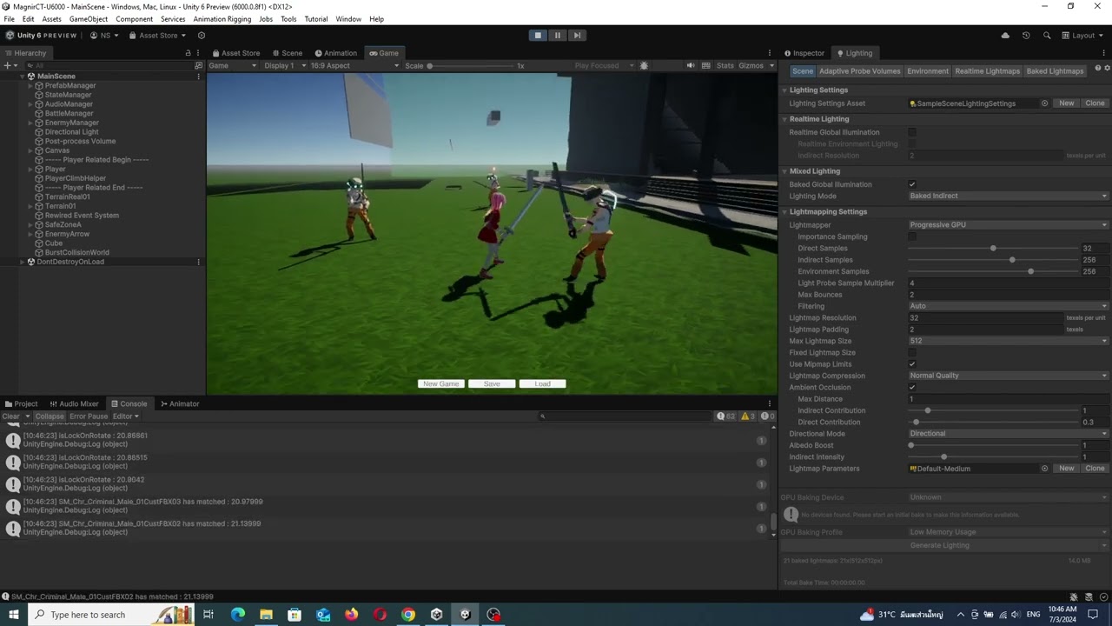Toggle the warning messages filter in the Console
Image resolution: width=1112 pixels, height=626 pixels.
coord(745,415)
